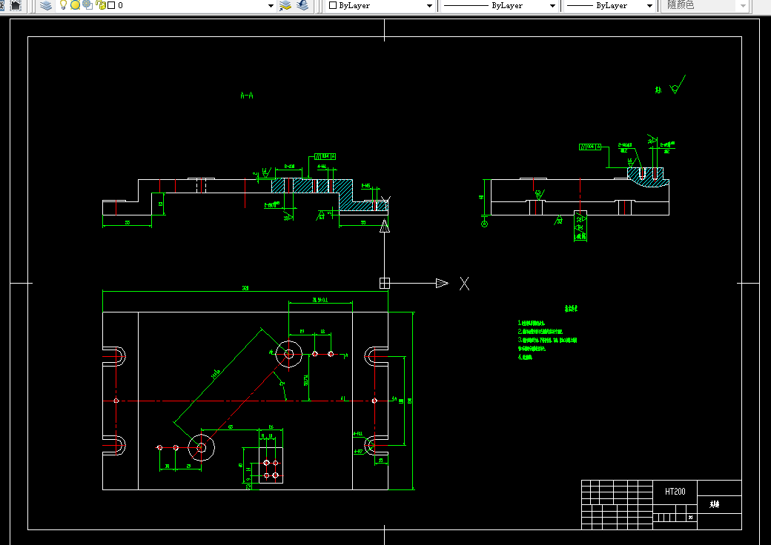Click the "A-A" section view label
The width and height of the screenshot is (771, 545).
pos(247,96)
